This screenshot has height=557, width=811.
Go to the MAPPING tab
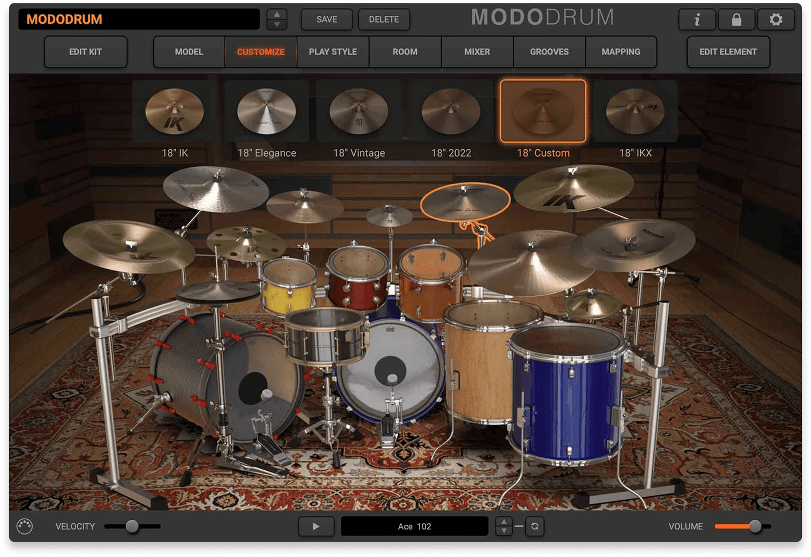(621, 51)
